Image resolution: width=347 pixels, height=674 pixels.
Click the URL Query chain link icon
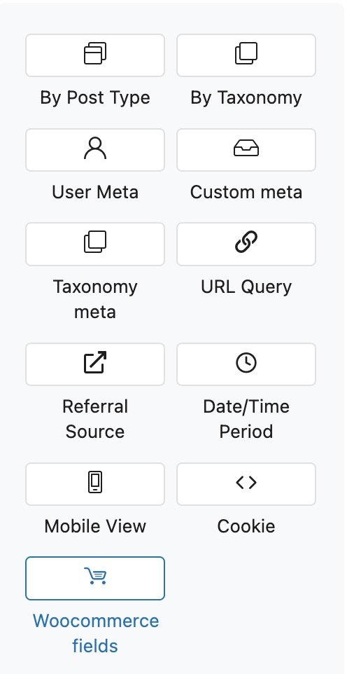(x=246, y=242)
